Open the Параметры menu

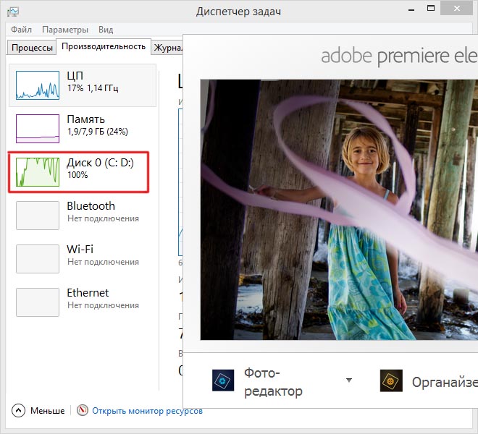click(65, 30)
